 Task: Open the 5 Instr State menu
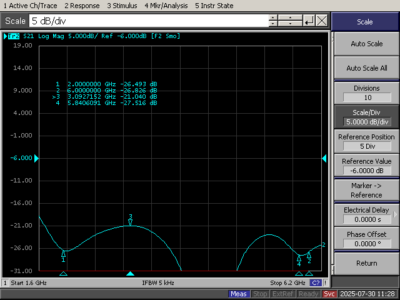(214, 6)
